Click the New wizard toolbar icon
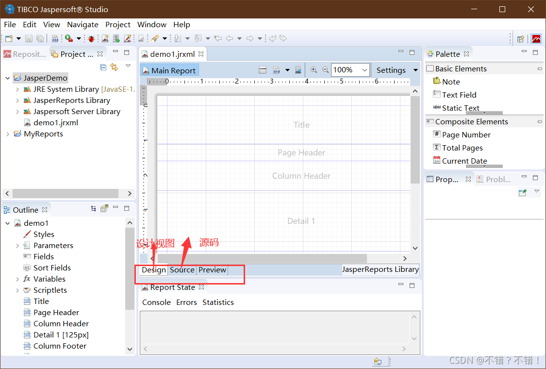The width and height of the screenshot is (546, 369). [9, 38]
